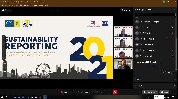Open the File menu

(x=2, y=5)
